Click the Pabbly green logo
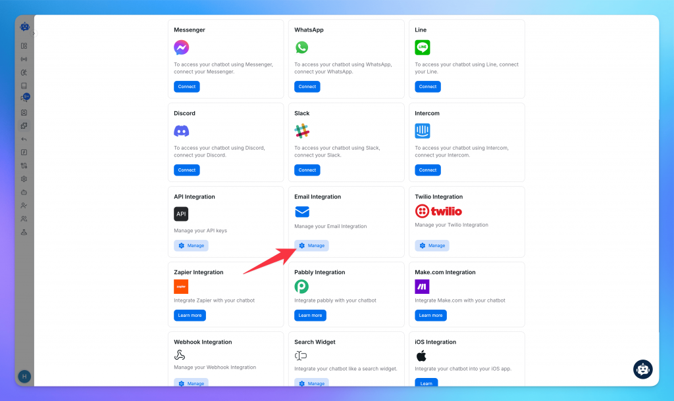This screenshot has width=674, height=401. 301,287
